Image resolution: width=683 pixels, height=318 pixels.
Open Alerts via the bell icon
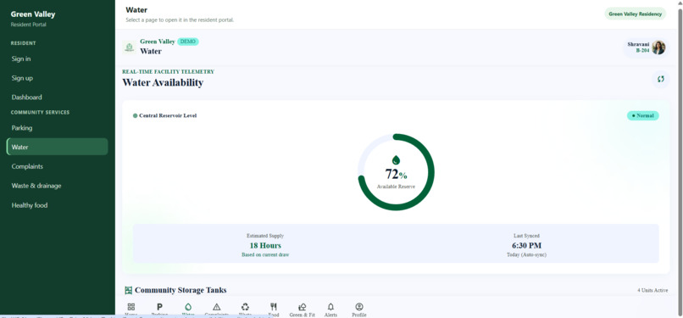pyautogui.click(x=330, y=310)
